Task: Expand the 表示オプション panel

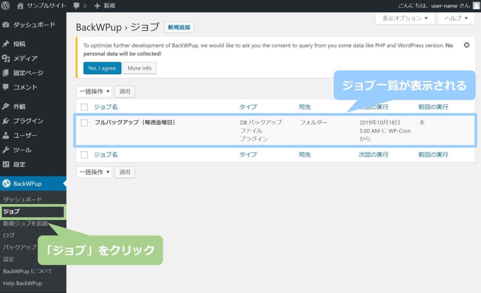Action: pyautogui.click(x=405, y=18)
